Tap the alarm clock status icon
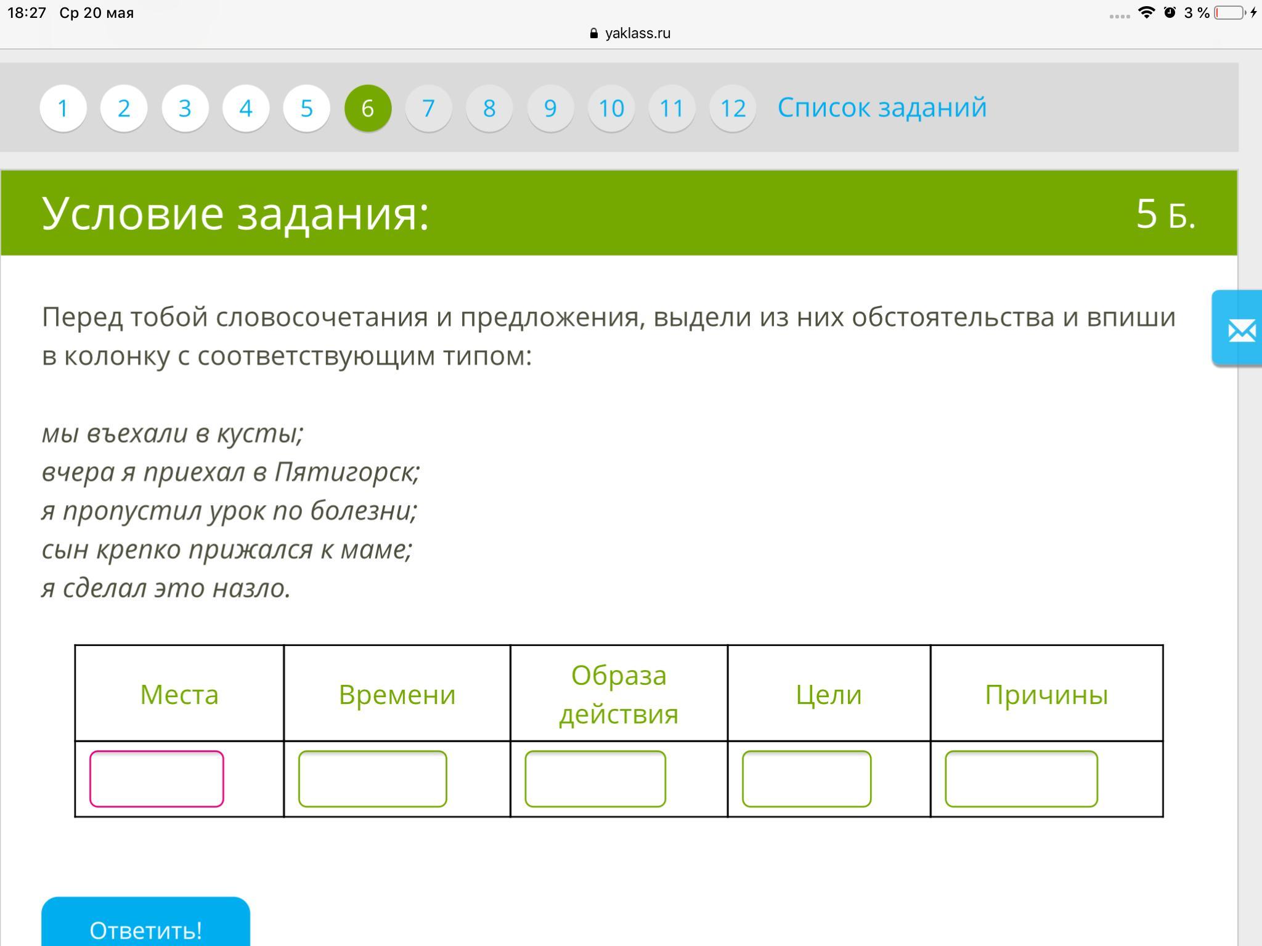1262x946 pixels. [x=1169, y=12]
